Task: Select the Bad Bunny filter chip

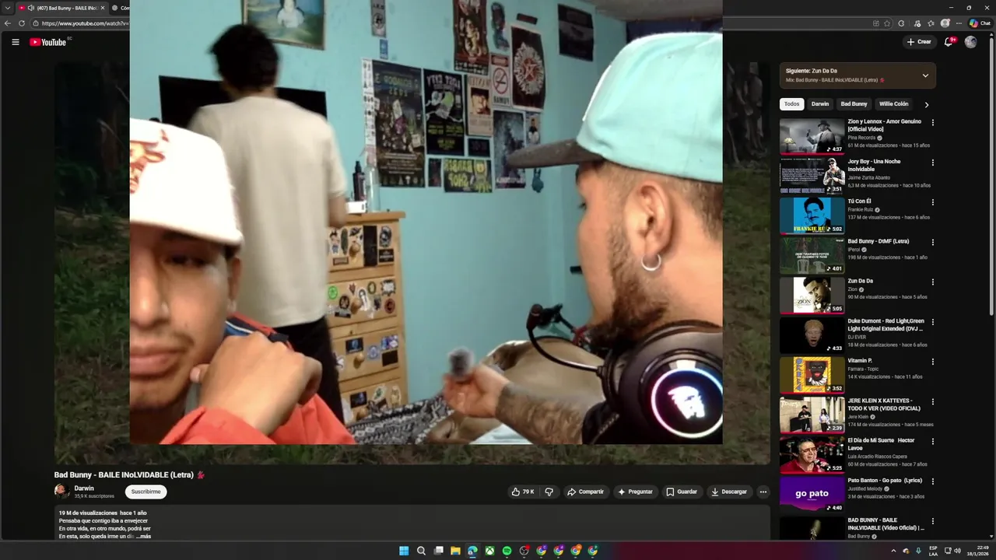Action: pyautogui.click(x=854, y=104)
